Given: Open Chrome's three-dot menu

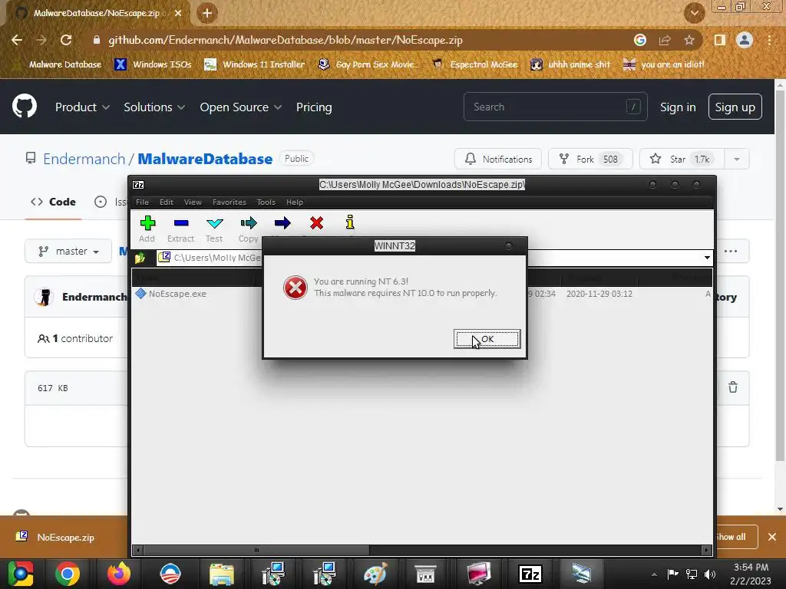Looking at the screenshot, I should coord(769,40).
